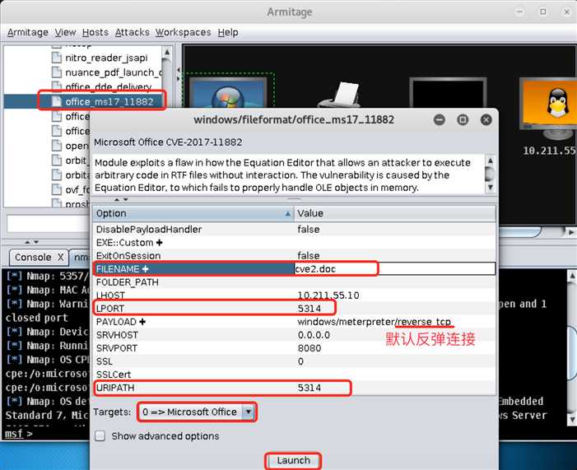Image resolution: width=577 pixels, height=470 pixels.
Task: Click the Value column header
Action: point(394,213)
